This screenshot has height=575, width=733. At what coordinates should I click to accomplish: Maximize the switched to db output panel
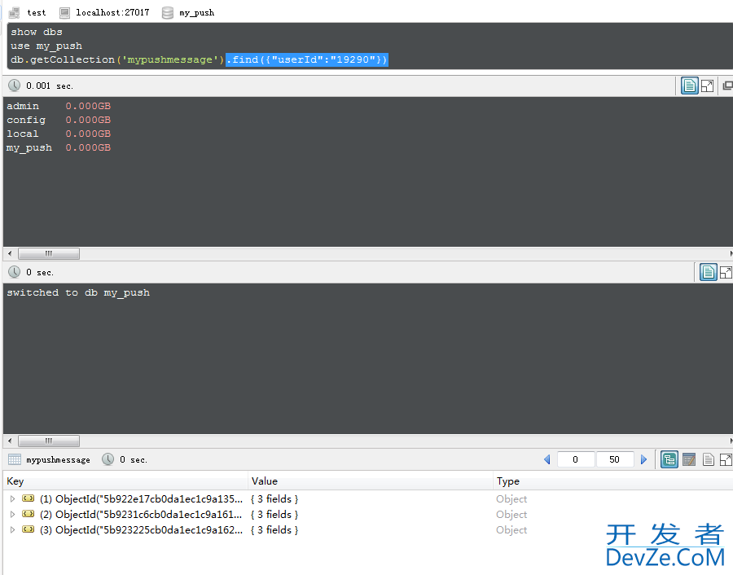(726, 272)
